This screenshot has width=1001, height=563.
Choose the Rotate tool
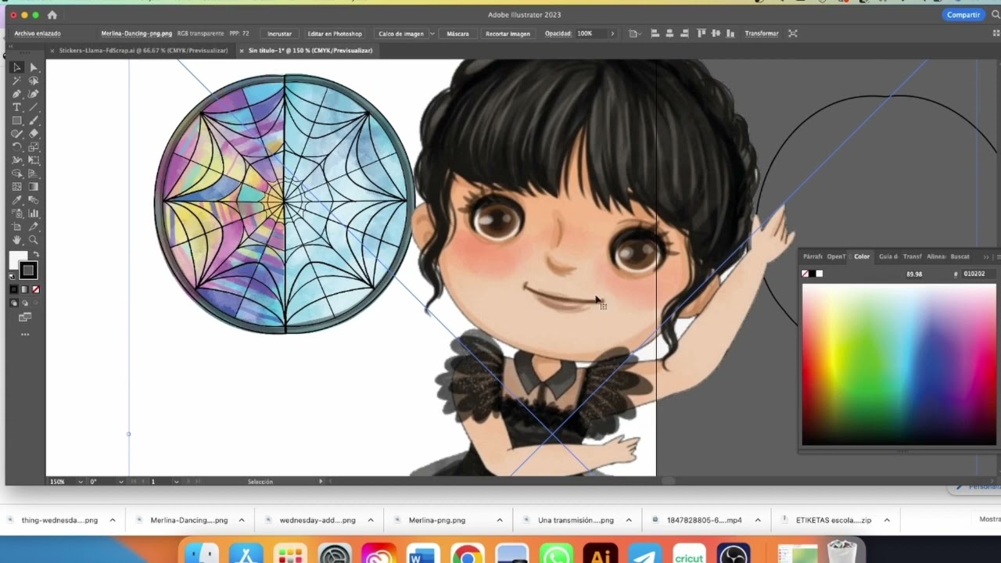tap(16, 147)
